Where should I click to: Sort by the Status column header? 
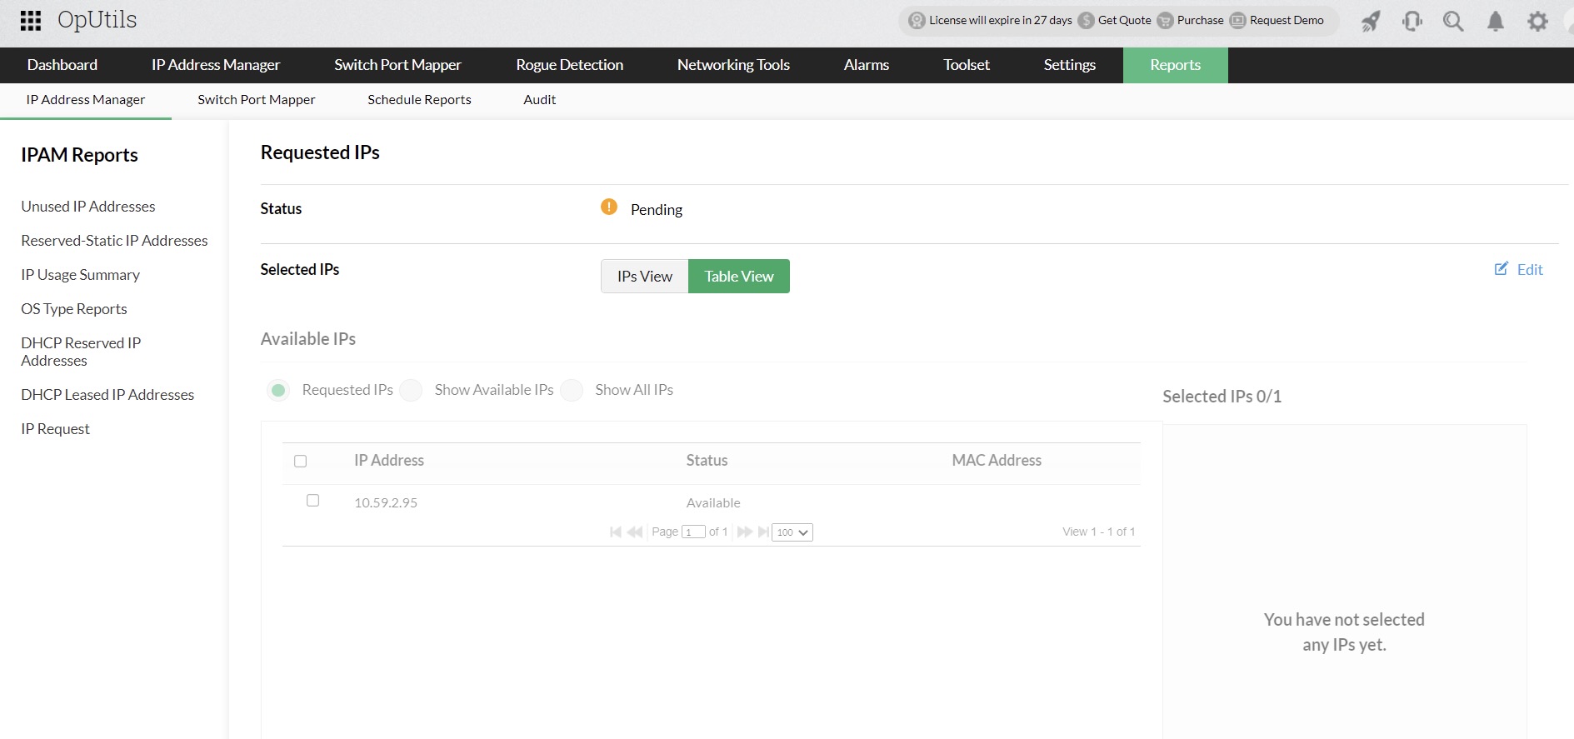point(707,461)
